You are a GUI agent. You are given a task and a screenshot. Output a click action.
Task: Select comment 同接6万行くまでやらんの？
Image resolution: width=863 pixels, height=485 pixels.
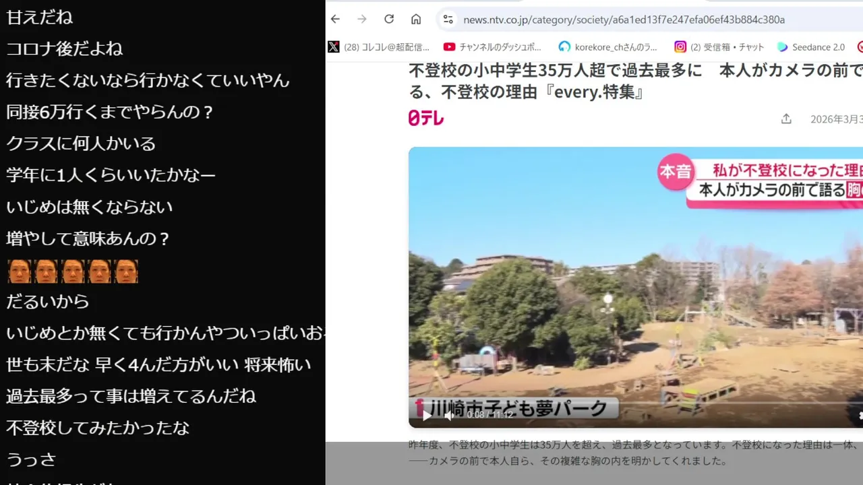tap(109, 112)
